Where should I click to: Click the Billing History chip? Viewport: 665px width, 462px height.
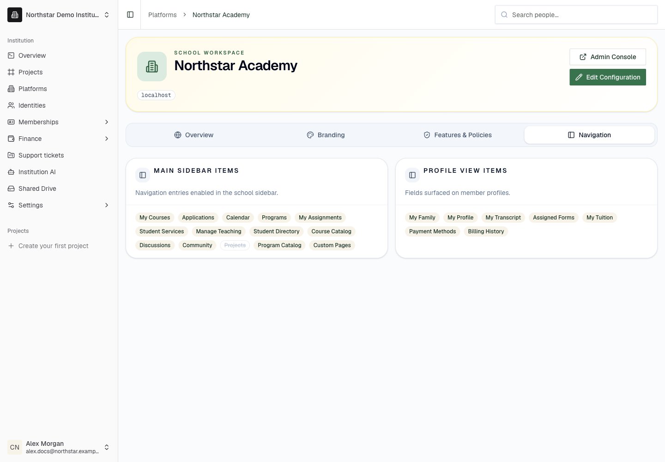[486, 231]
